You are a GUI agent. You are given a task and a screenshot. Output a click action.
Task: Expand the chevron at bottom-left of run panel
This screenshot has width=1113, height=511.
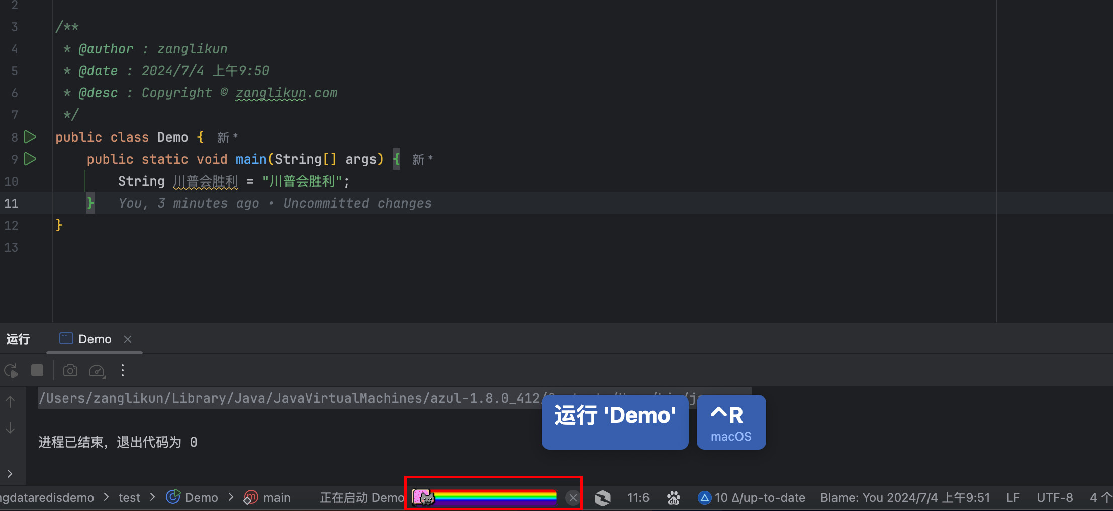[10, 474]
